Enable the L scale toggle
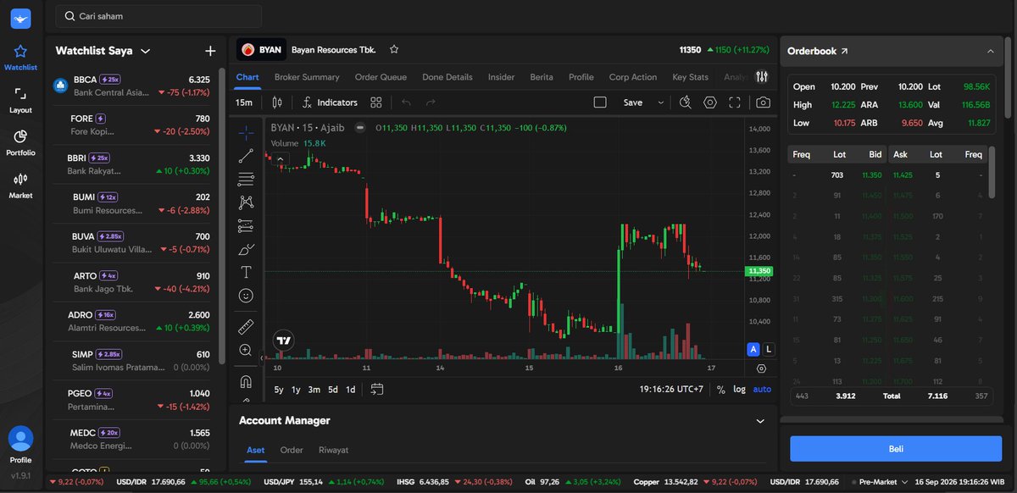 pos(769,349)
